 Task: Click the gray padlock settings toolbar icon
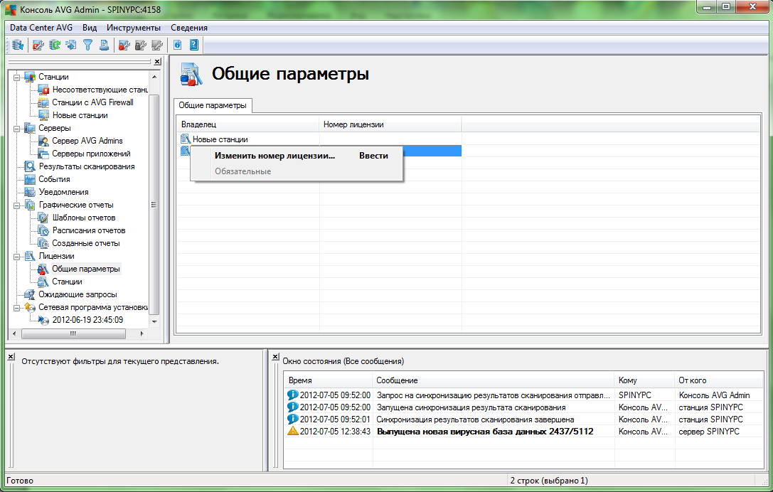click(x=141, y=45)
